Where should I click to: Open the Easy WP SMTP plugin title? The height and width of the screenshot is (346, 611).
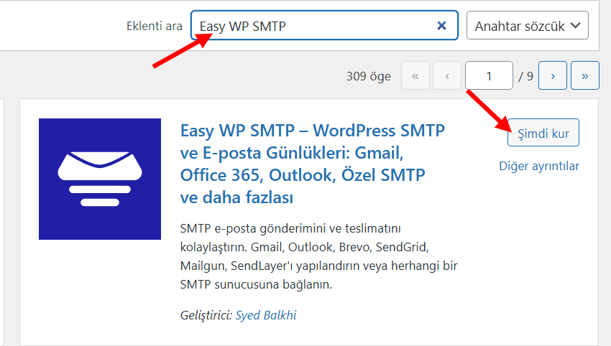coord(312,164)
